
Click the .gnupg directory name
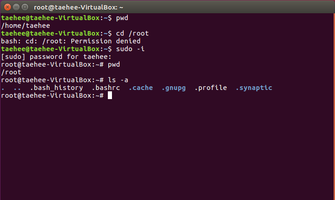(174, 88)
